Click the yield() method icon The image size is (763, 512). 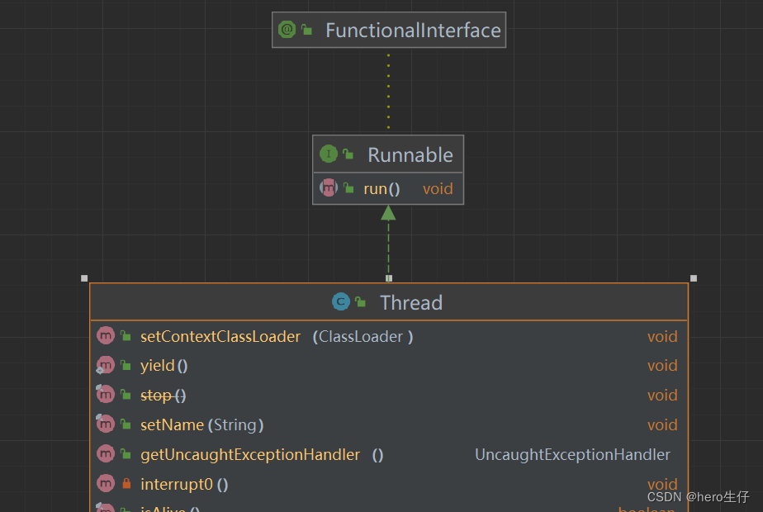click(106, 365)
